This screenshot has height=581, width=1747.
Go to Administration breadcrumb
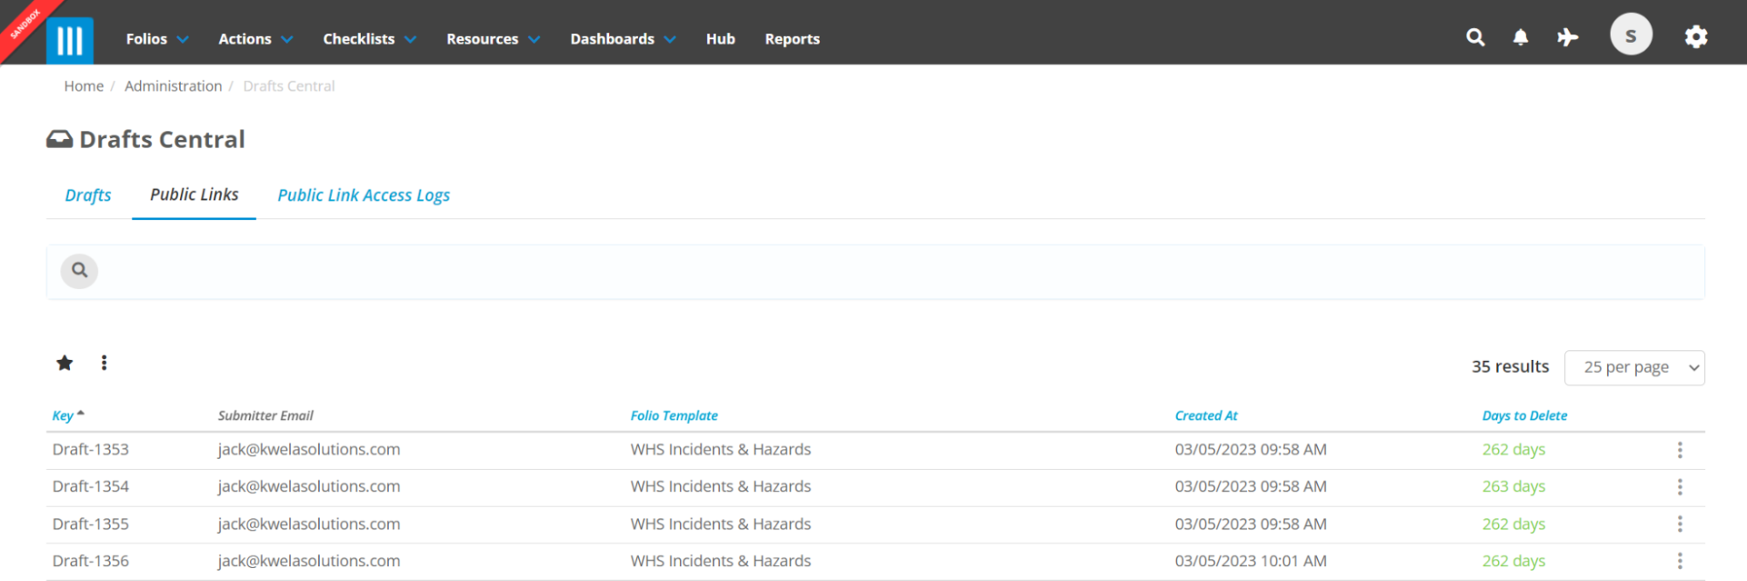click(x=173, y=86)
